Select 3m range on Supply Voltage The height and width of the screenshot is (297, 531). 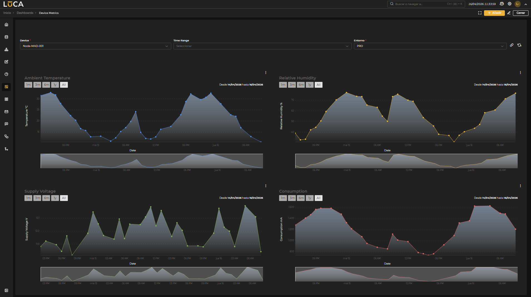[x=37, y=198]
